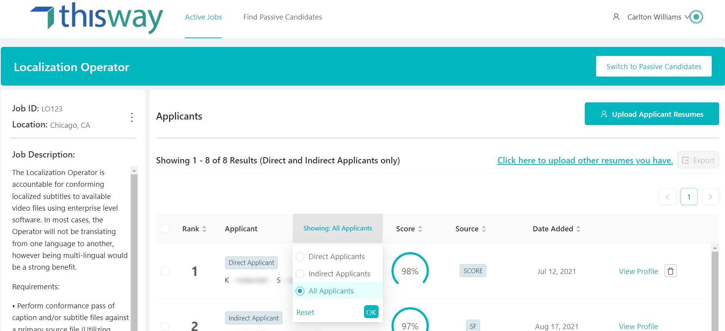Click Switch to Passive Candidates button
Image resolution: width=725 pixels, height=331 pixels.
coord(654,66)
